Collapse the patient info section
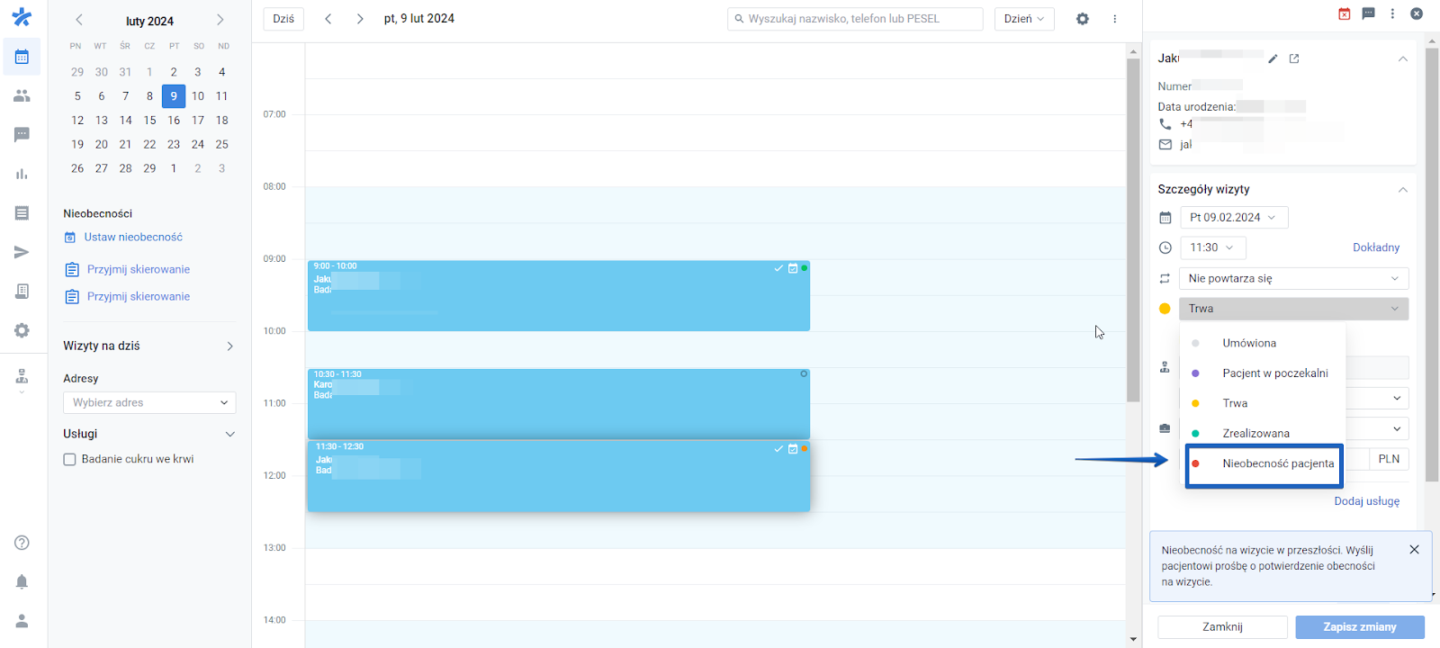This screenshot has width=1440, height=648. tap(1402, 58)
